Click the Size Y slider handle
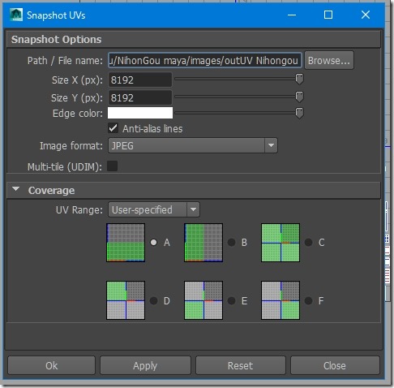Viewport: 394px width, 388px height. coord(299,97)
